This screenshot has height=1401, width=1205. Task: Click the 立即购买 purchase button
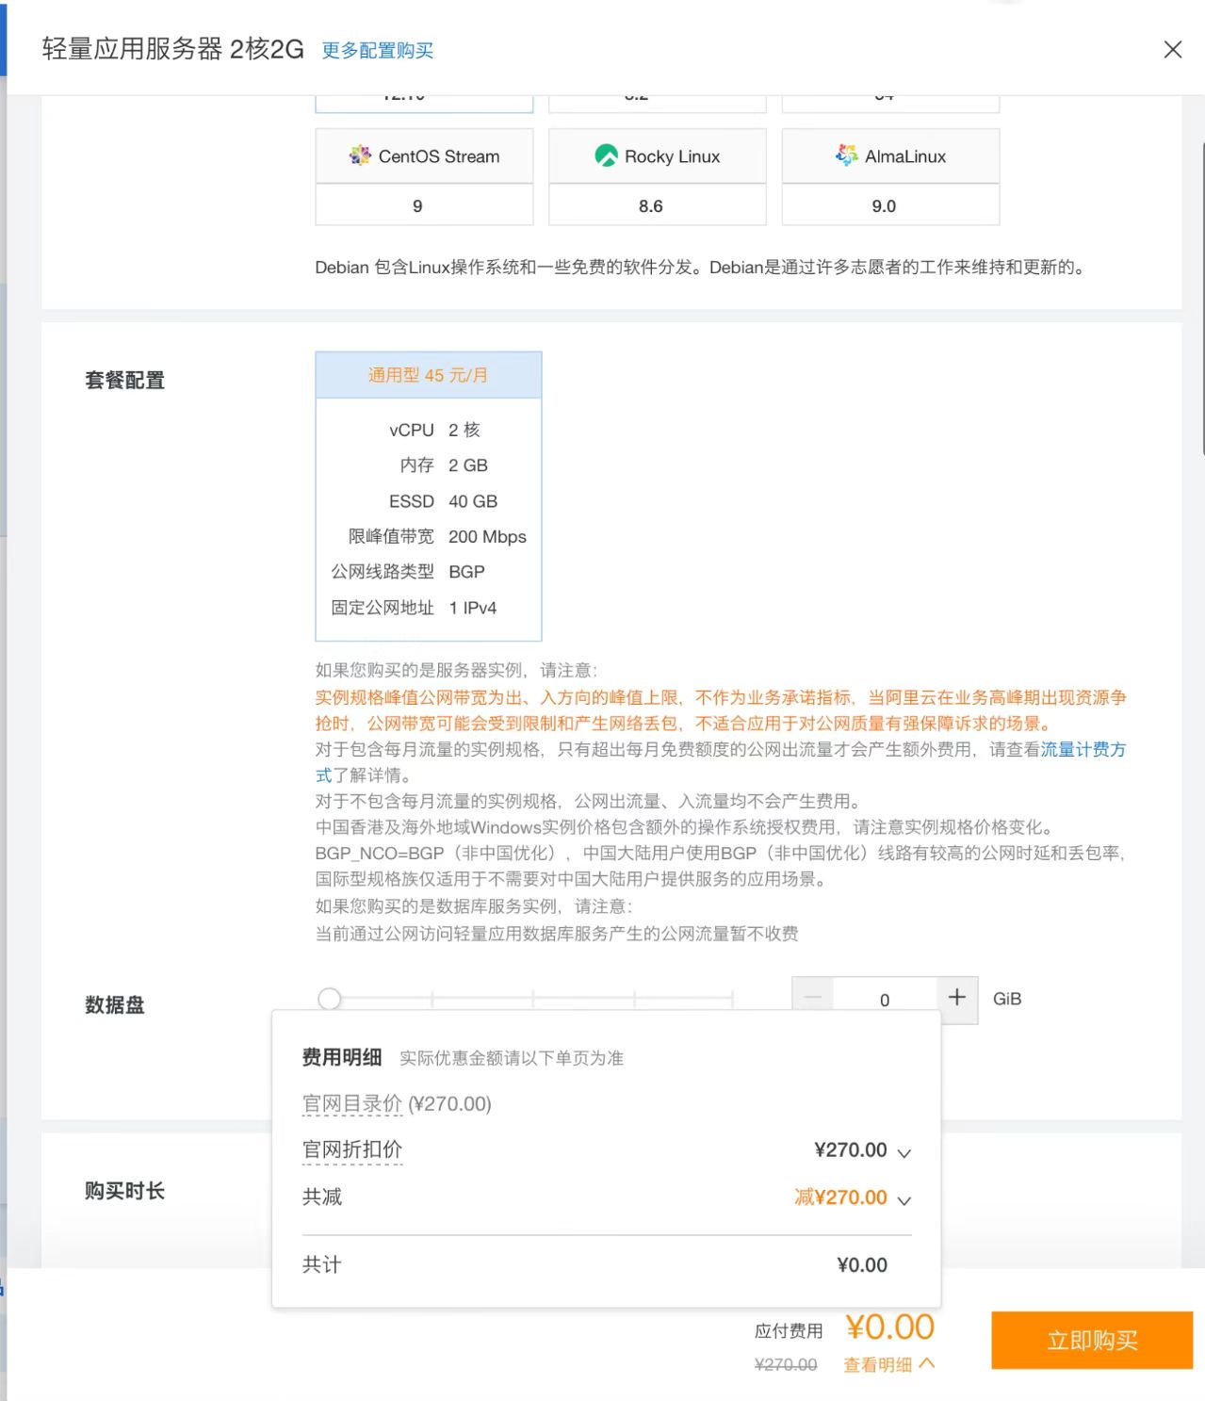(1091, 1340)
